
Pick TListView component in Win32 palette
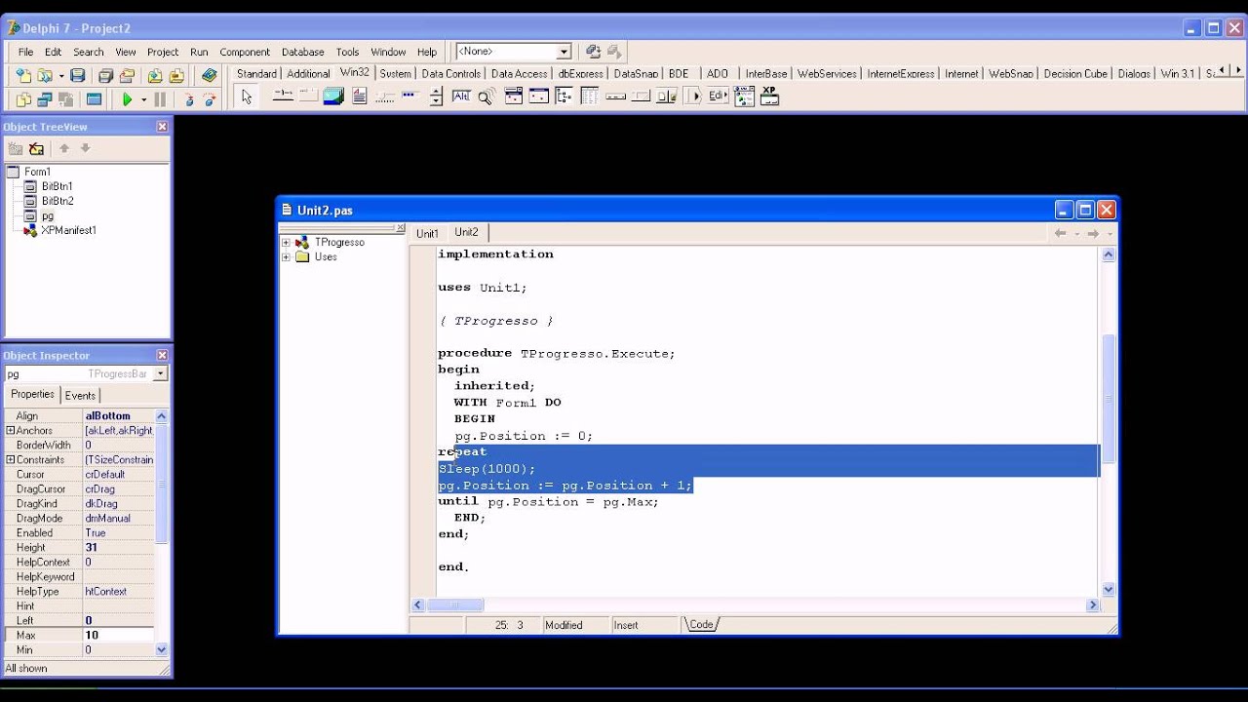pyautogui.click(x=589, y=96)
